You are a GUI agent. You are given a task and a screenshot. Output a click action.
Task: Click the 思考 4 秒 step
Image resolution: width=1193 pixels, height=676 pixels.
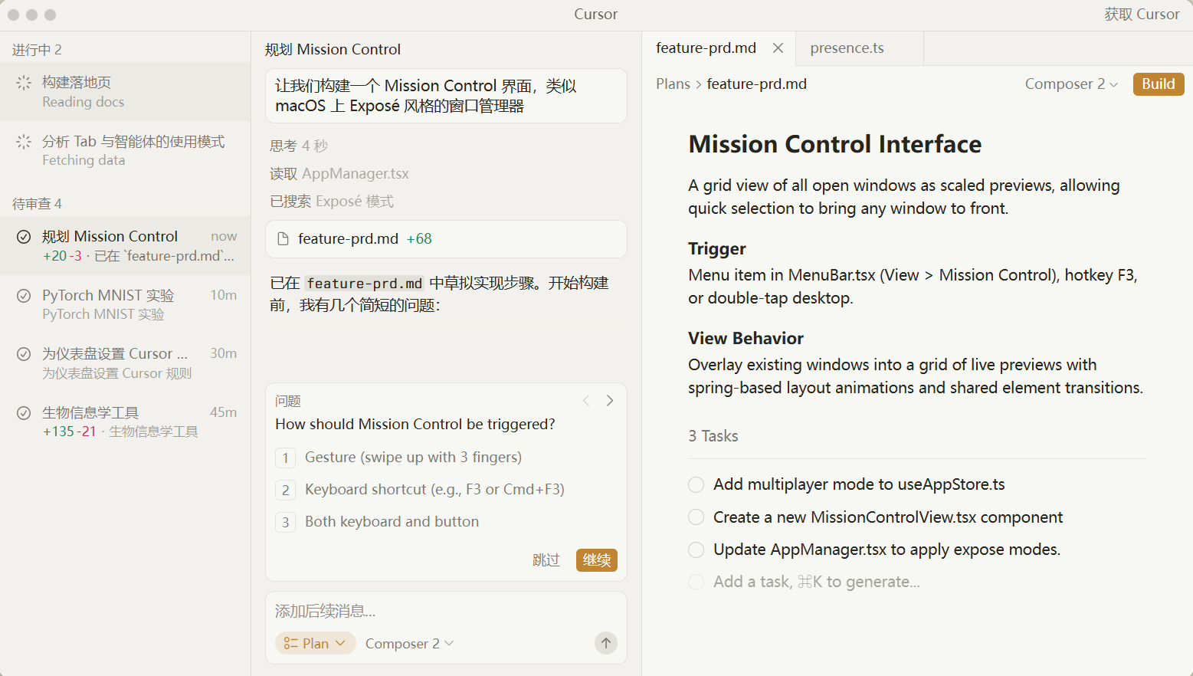(x=299, y=146)
